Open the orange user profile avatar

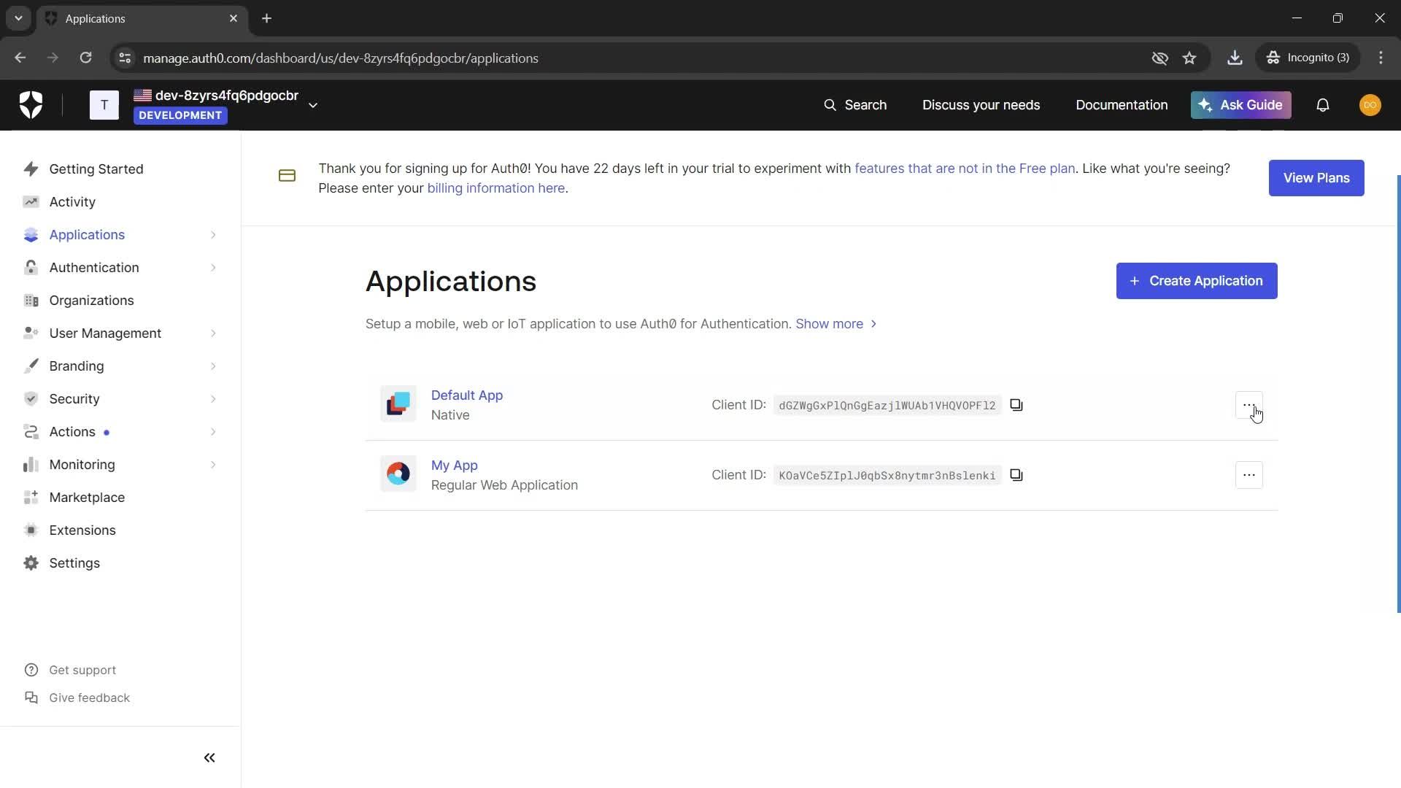[x=1370, y=105]
